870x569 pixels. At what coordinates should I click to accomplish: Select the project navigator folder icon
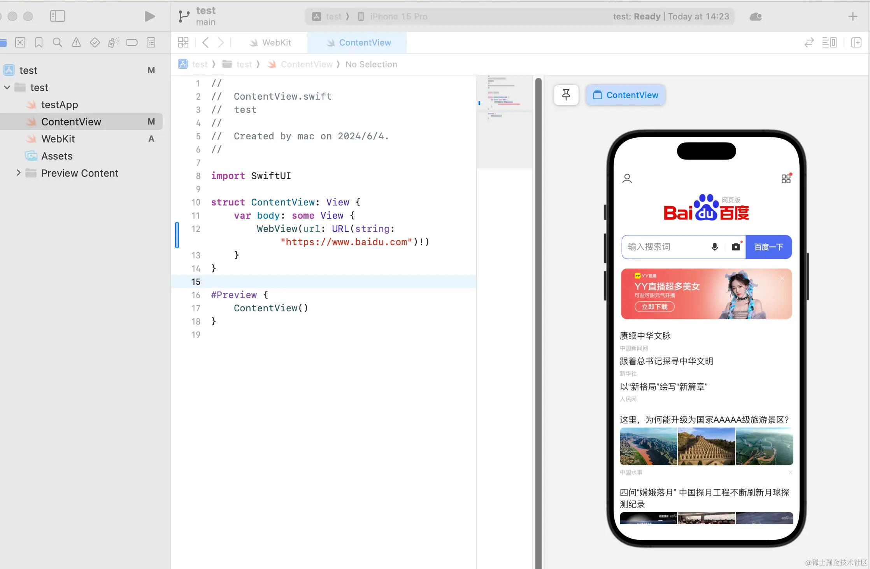pos(3,42)
